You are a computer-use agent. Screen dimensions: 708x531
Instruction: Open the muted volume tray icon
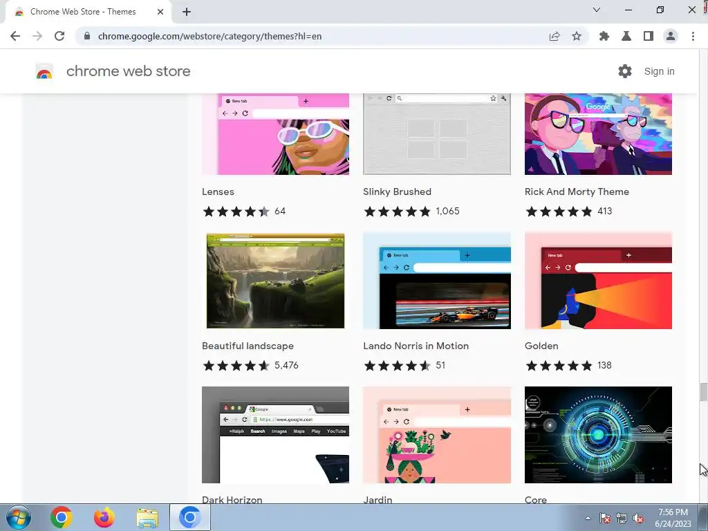coord(638,518)
